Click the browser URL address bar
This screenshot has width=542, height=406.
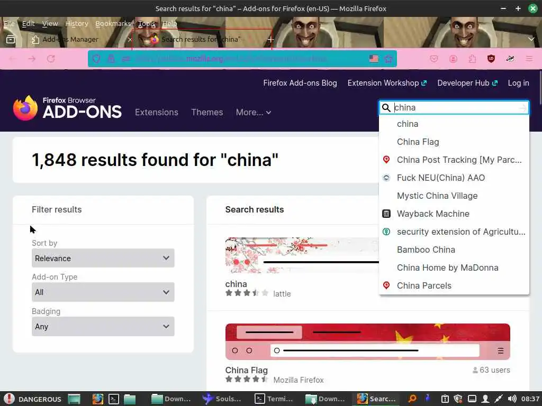[242, 59]
